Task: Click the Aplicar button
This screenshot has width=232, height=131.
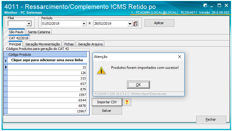Action: point(159,23)
